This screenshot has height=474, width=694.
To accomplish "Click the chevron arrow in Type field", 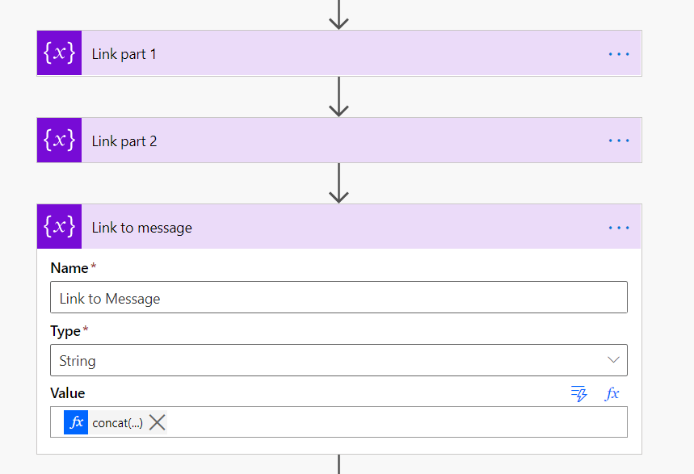I will tap(613, 360).
